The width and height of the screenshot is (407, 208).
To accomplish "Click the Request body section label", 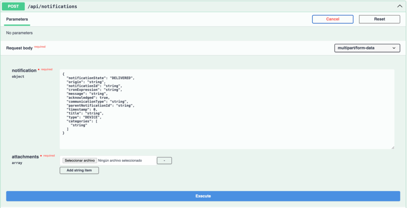I will click(x=19, y=48).
